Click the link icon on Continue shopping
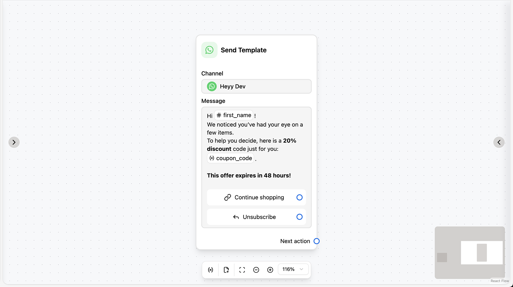This screenshot has height=287, width=513. [x=227, y=197]
